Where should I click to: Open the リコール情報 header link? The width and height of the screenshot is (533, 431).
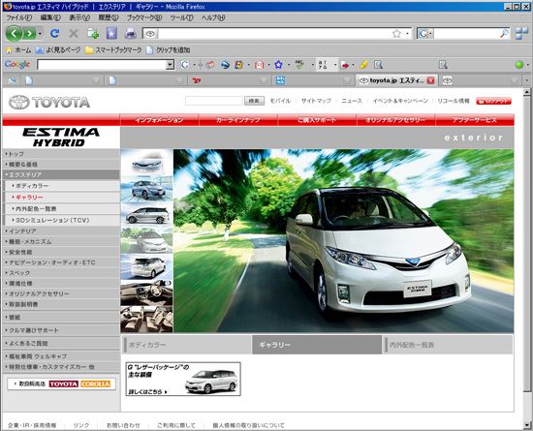click(454, 101)
